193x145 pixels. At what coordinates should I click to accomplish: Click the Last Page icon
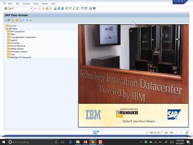click(78, 8)
